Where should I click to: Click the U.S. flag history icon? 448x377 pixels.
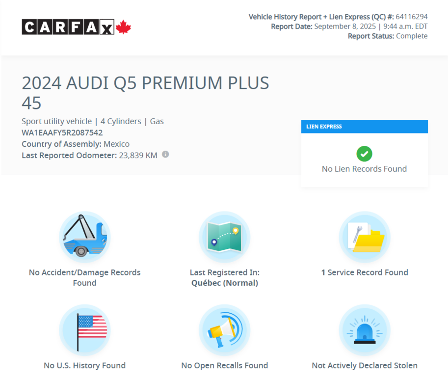(84, 330)
